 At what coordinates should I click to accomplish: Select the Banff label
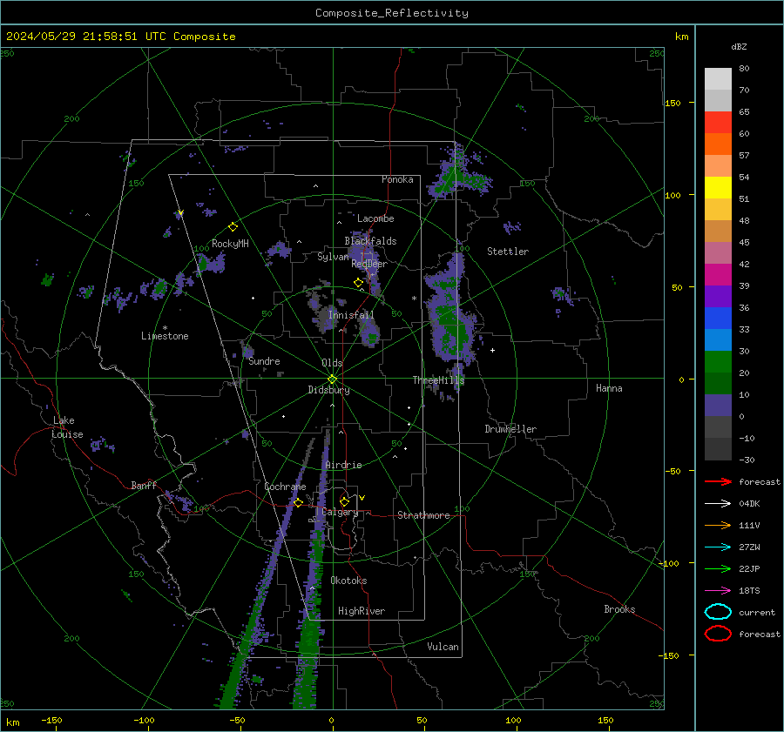pos(144,485)
